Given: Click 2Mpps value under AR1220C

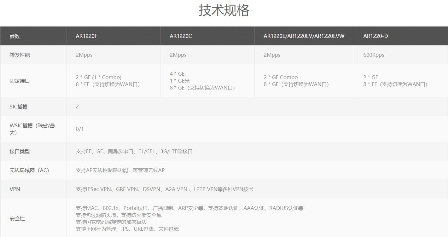Looking at the screenshot, I should pos(178,55).
